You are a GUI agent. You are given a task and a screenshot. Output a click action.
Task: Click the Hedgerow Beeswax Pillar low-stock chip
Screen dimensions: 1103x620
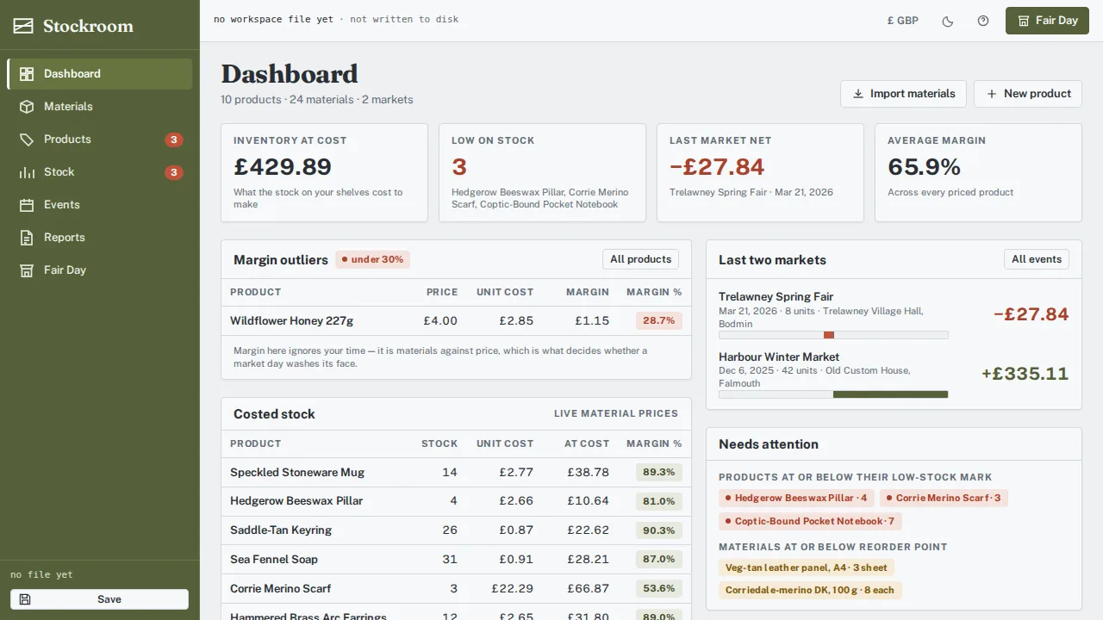coord(796,498)
